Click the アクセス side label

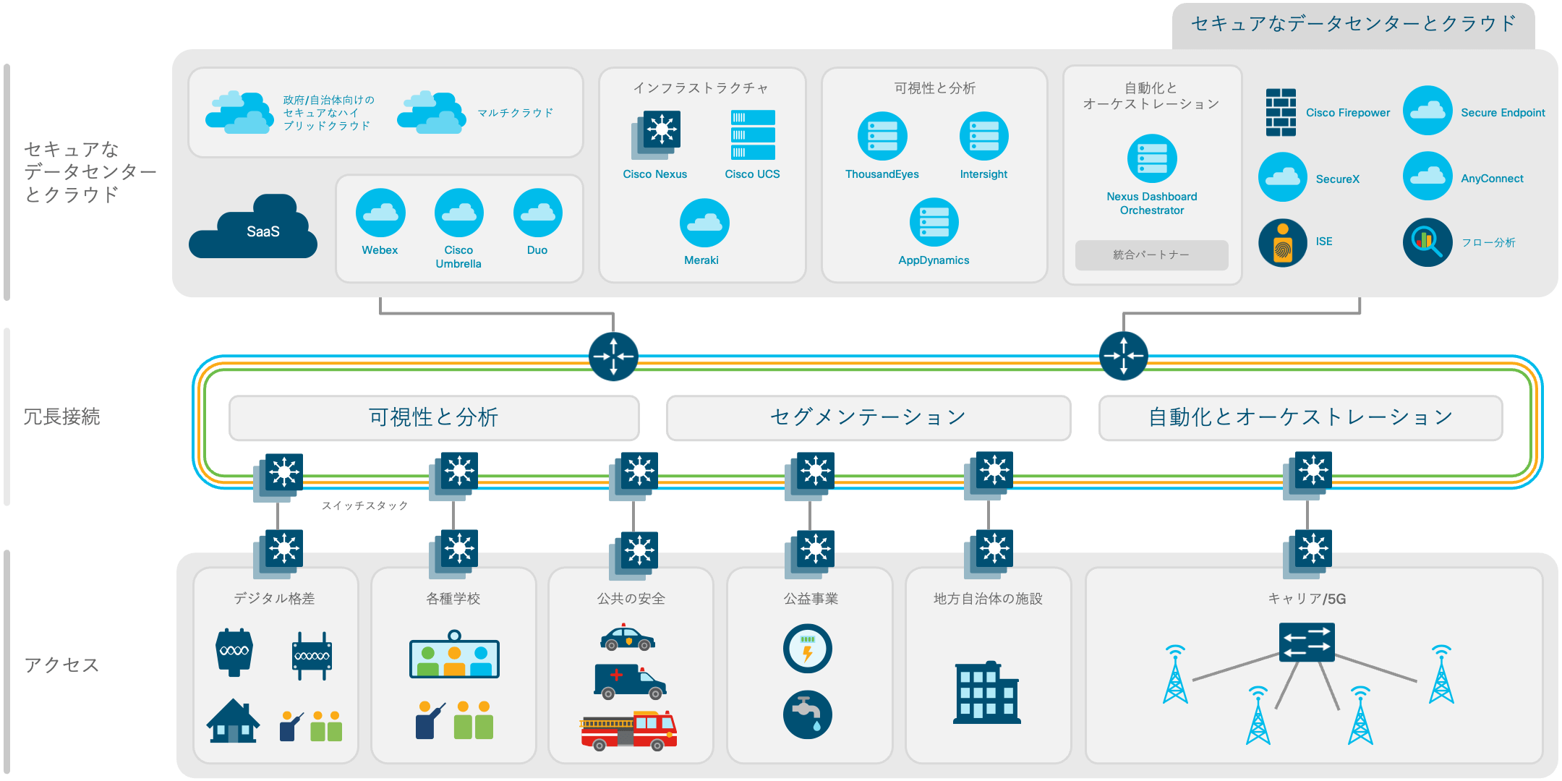(x=61, y=665)
